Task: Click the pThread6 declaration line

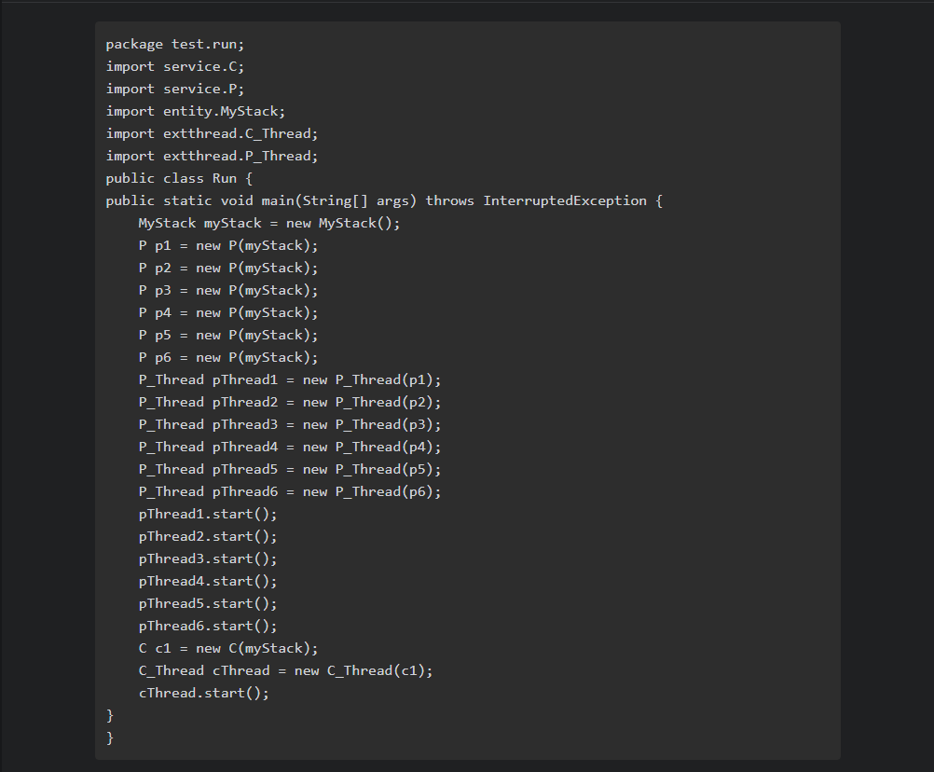Action: coord(289,491)
